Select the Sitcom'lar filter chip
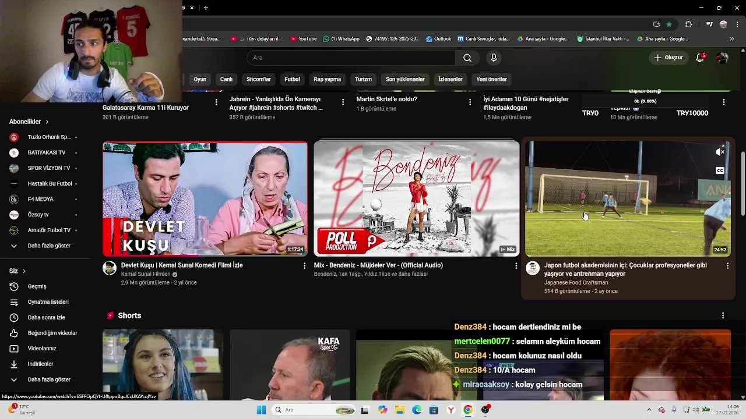The height and width of the screenshot is (419, 746). pyautogui.click(x=259, y=79)
